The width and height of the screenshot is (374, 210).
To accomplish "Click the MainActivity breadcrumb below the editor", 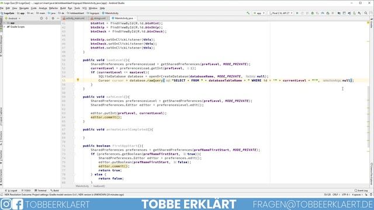I will pyautogui.click(x=82, y=186).
